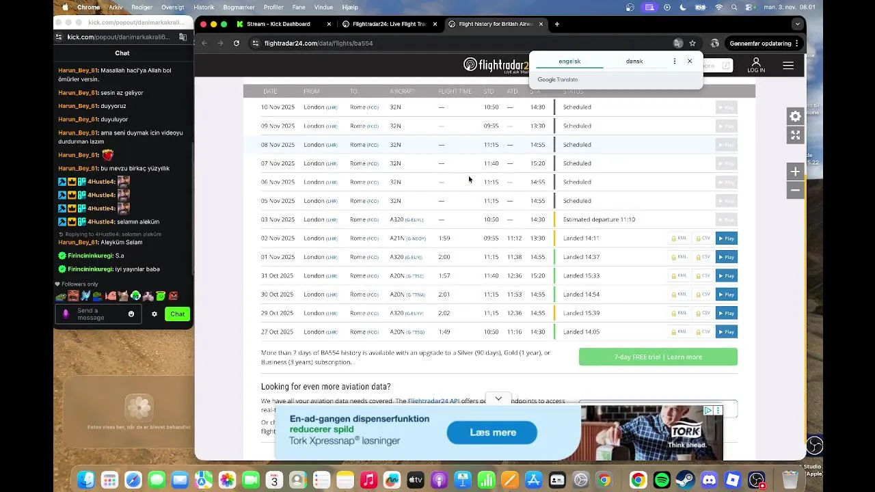Click 7-day FREE trial Learn more button
Viewport: 875px width, 492px height.
(658, 357)
